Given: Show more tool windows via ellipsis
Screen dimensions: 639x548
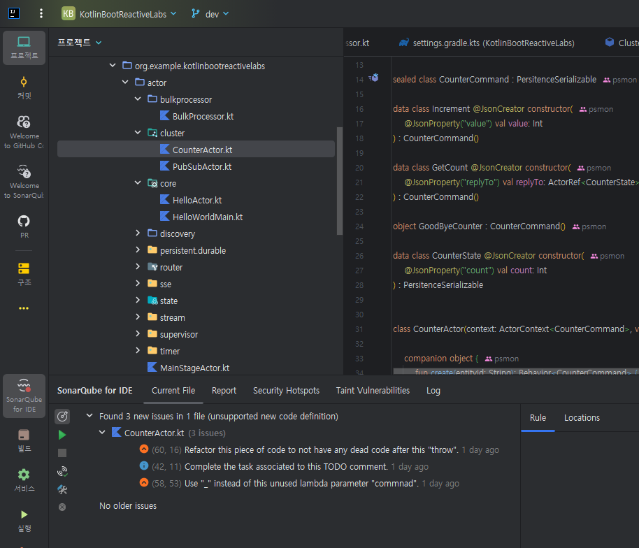Looking at the screenshot, I should pyautogui.click(x=24, y=308).
